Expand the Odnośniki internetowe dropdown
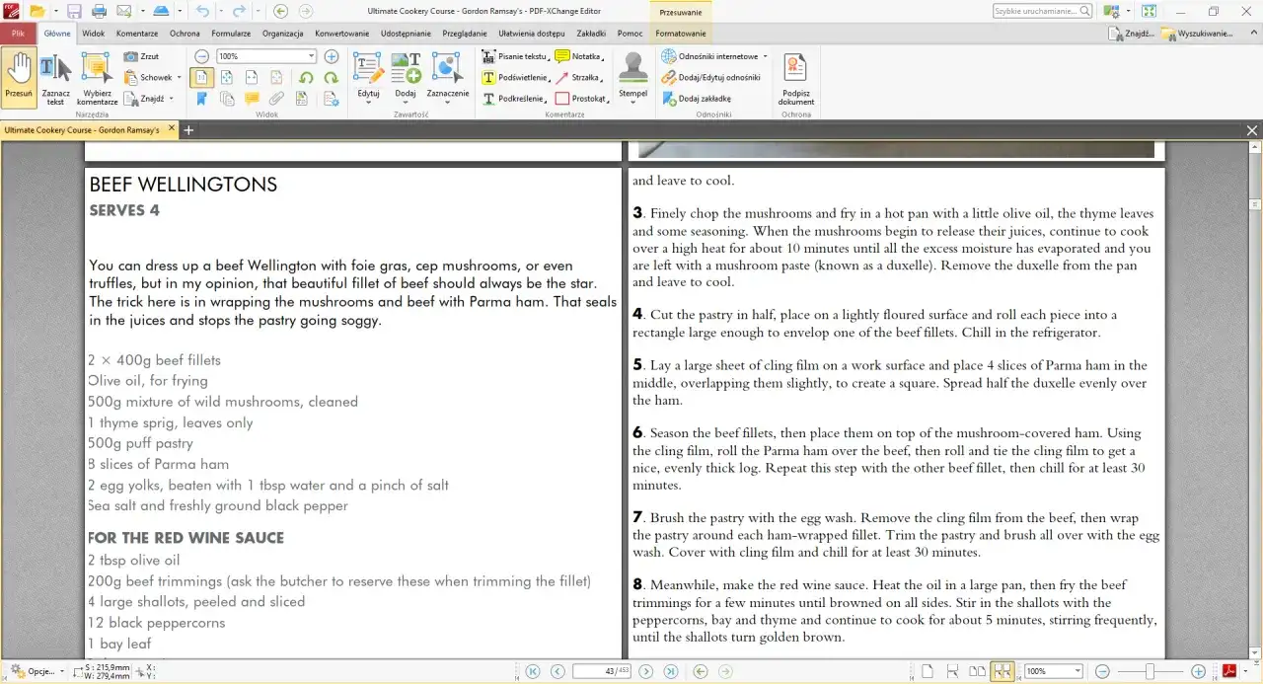This screenshot has width=1263, height=684. click(x=765, y=56)
